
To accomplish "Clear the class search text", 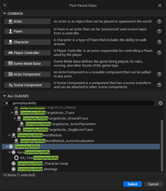I will [7, 103].
